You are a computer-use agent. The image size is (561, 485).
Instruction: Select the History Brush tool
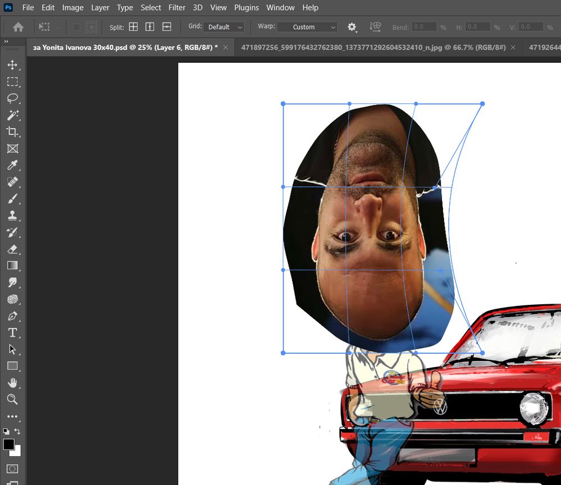[12, 232]
